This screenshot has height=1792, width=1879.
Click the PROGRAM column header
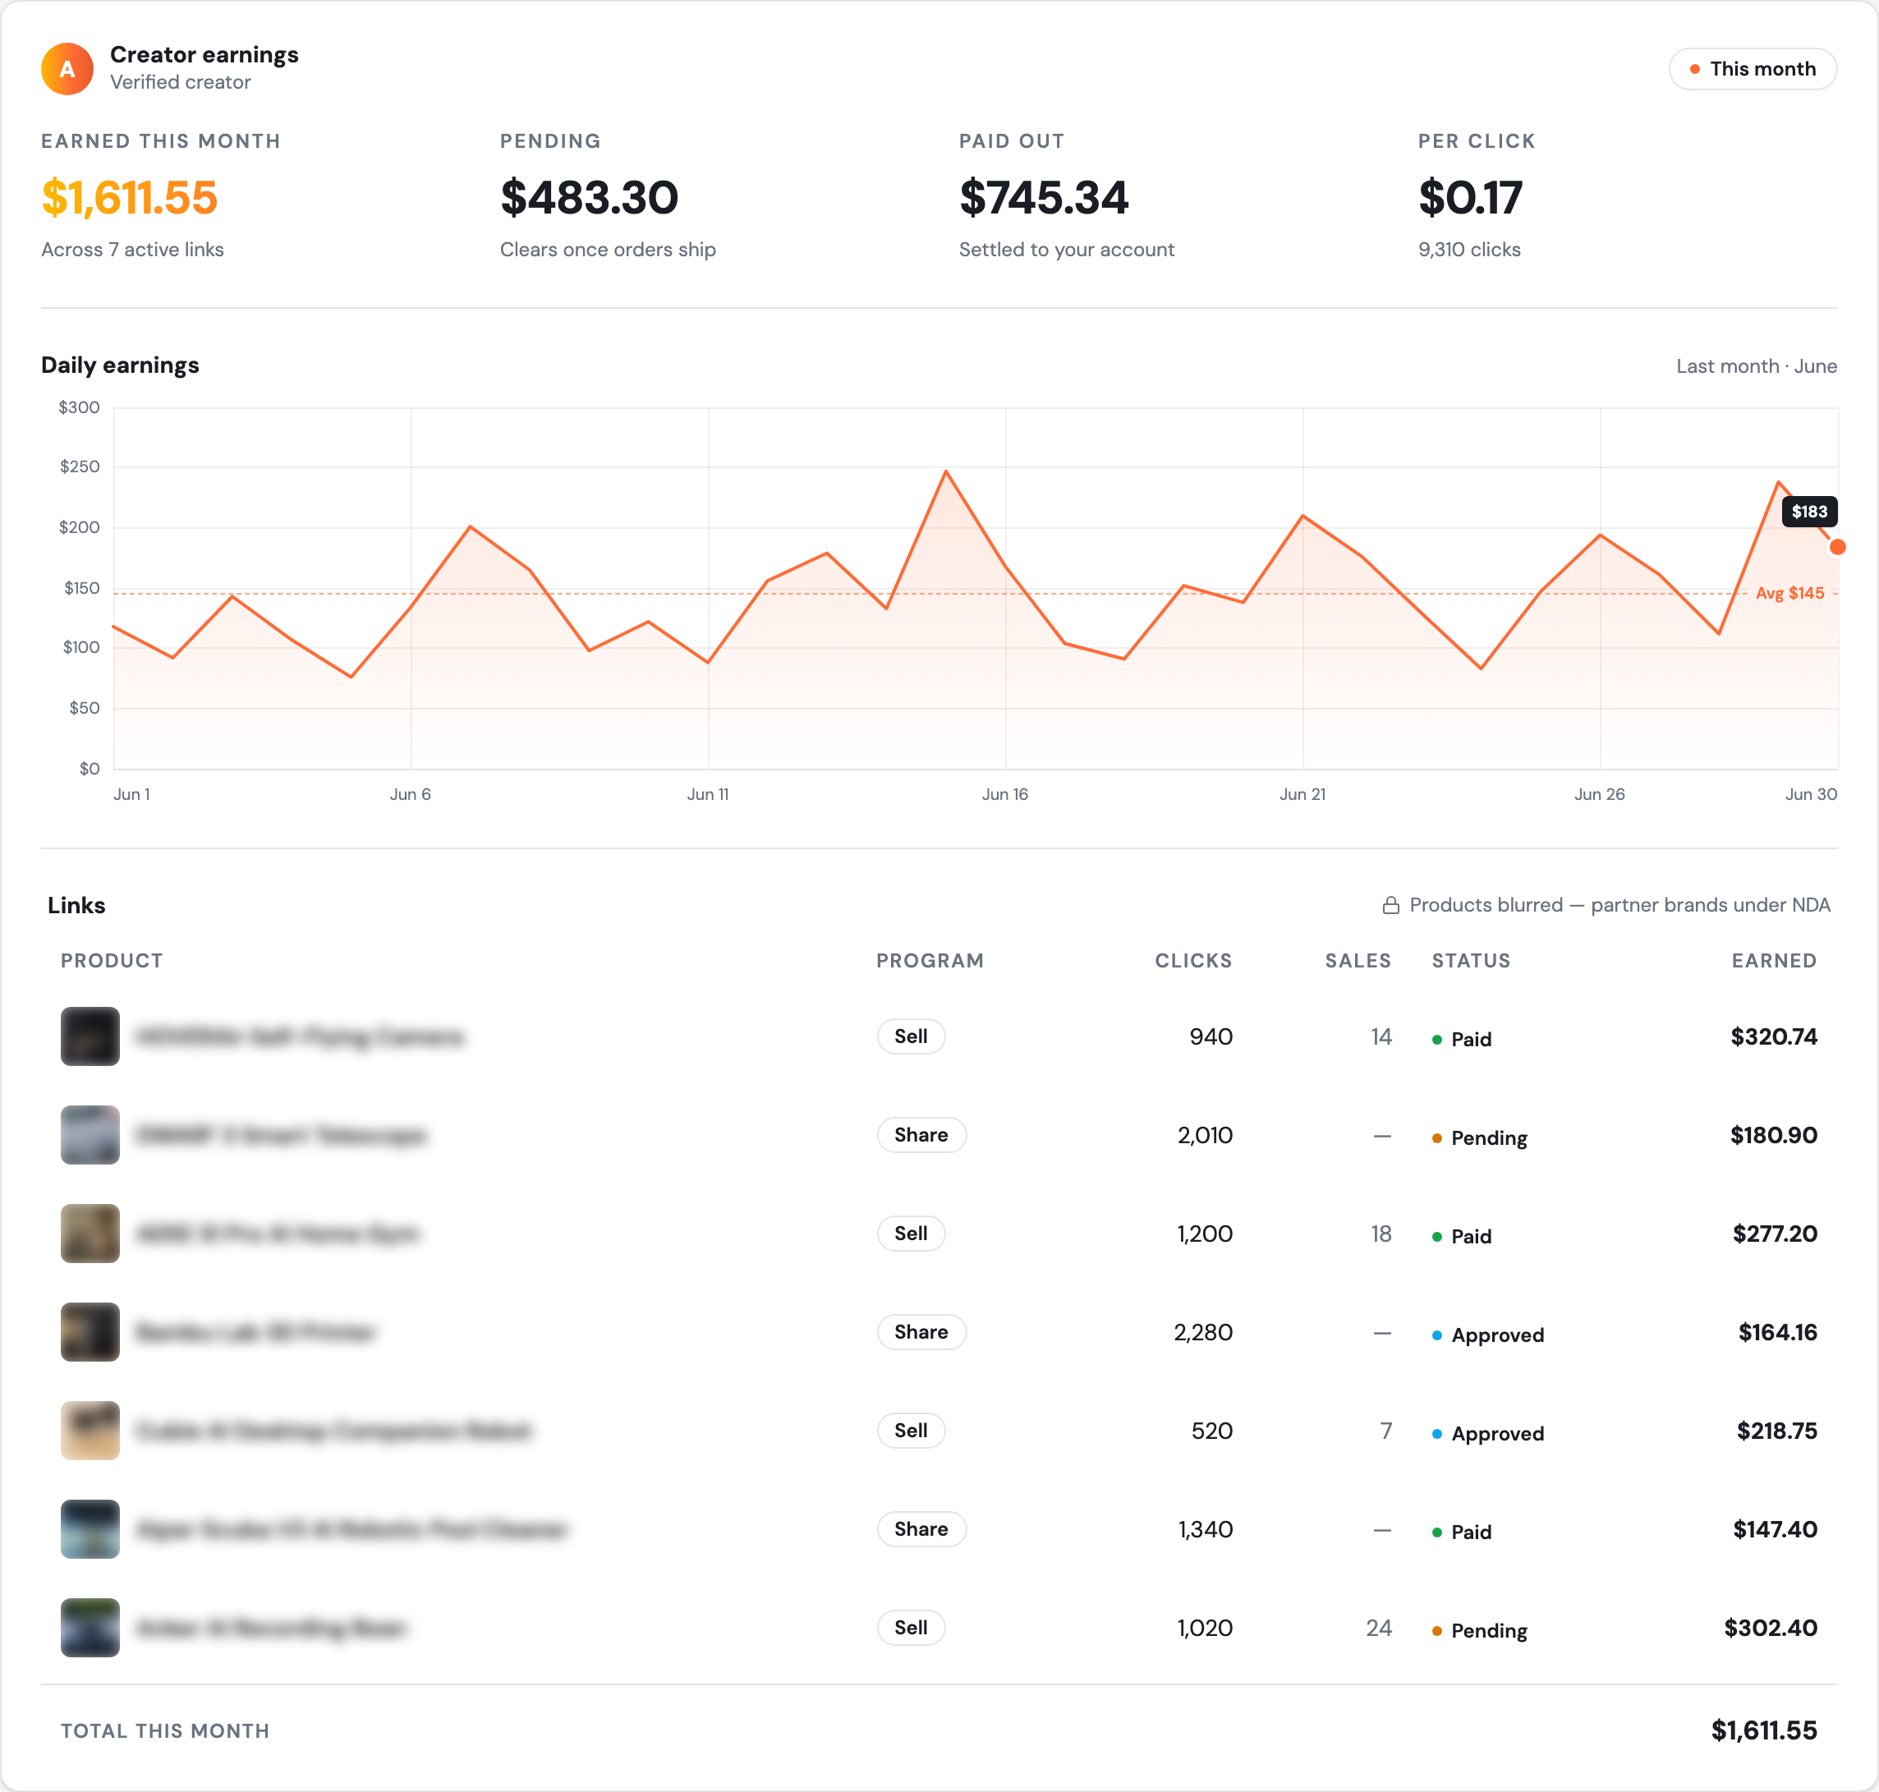point(930,961)
